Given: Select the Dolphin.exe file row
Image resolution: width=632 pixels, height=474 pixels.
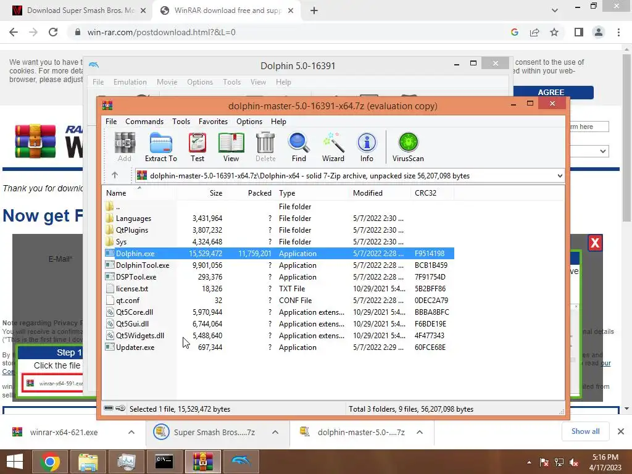Looking at the screenshot, I should (278, 253).
